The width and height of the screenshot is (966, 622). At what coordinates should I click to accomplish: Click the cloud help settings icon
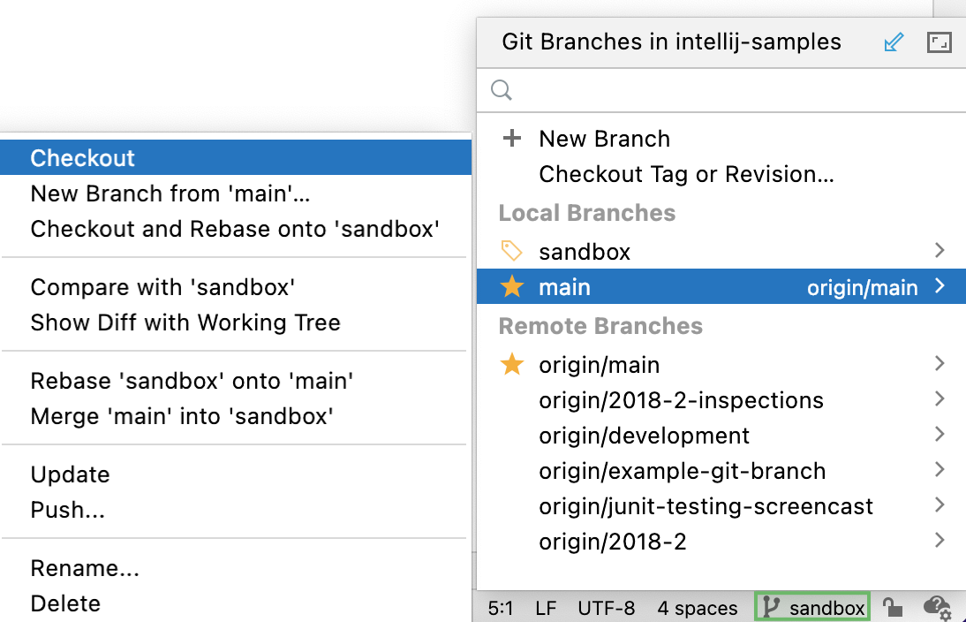(936, 607)
